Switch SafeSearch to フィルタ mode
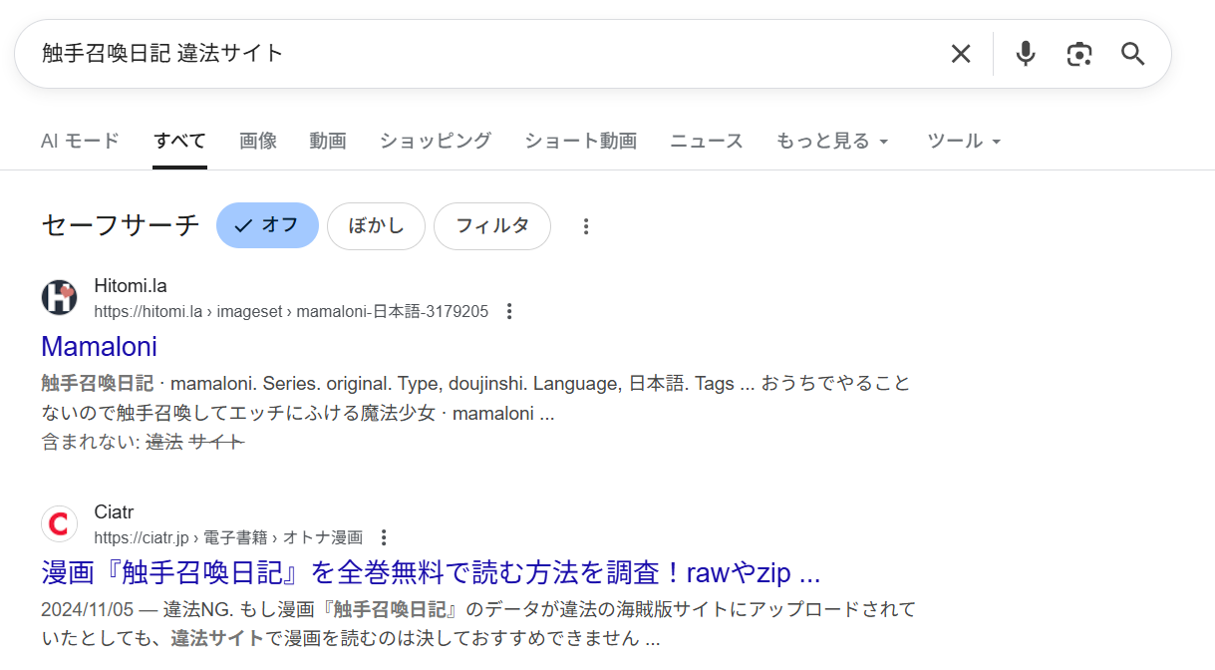The image size is (1215, 670). pos(492,226)
